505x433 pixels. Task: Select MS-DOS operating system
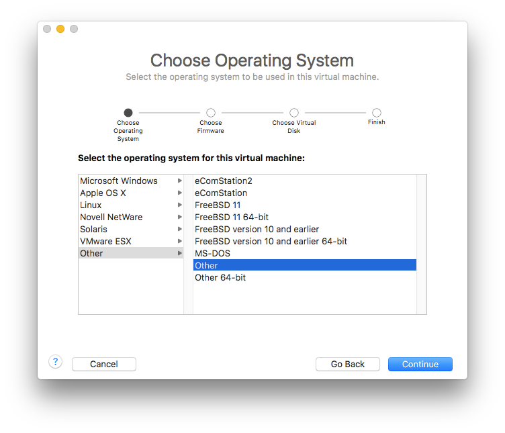(x=212, y=254)
